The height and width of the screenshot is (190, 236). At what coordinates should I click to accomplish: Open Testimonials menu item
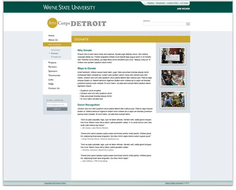tap(54, 75)
